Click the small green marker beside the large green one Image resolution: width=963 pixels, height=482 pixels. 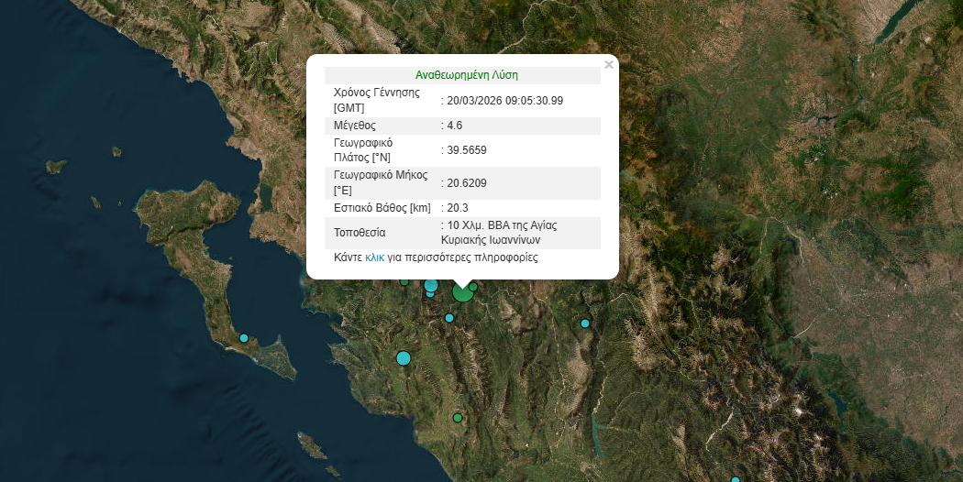[x=473, y=287]
